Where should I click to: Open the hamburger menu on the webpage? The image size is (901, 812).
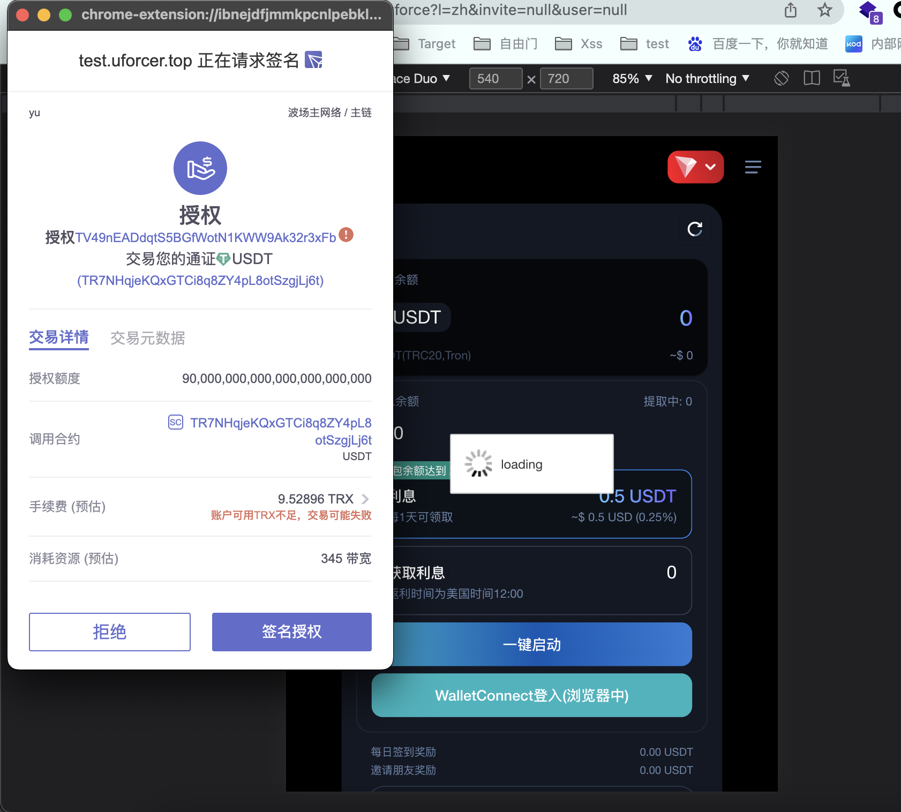753,167
